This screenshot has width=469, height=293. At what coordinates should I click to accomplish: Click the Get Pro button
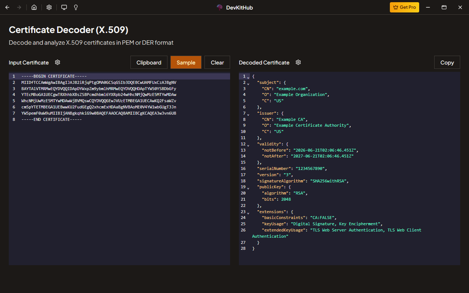click(405, 7)
